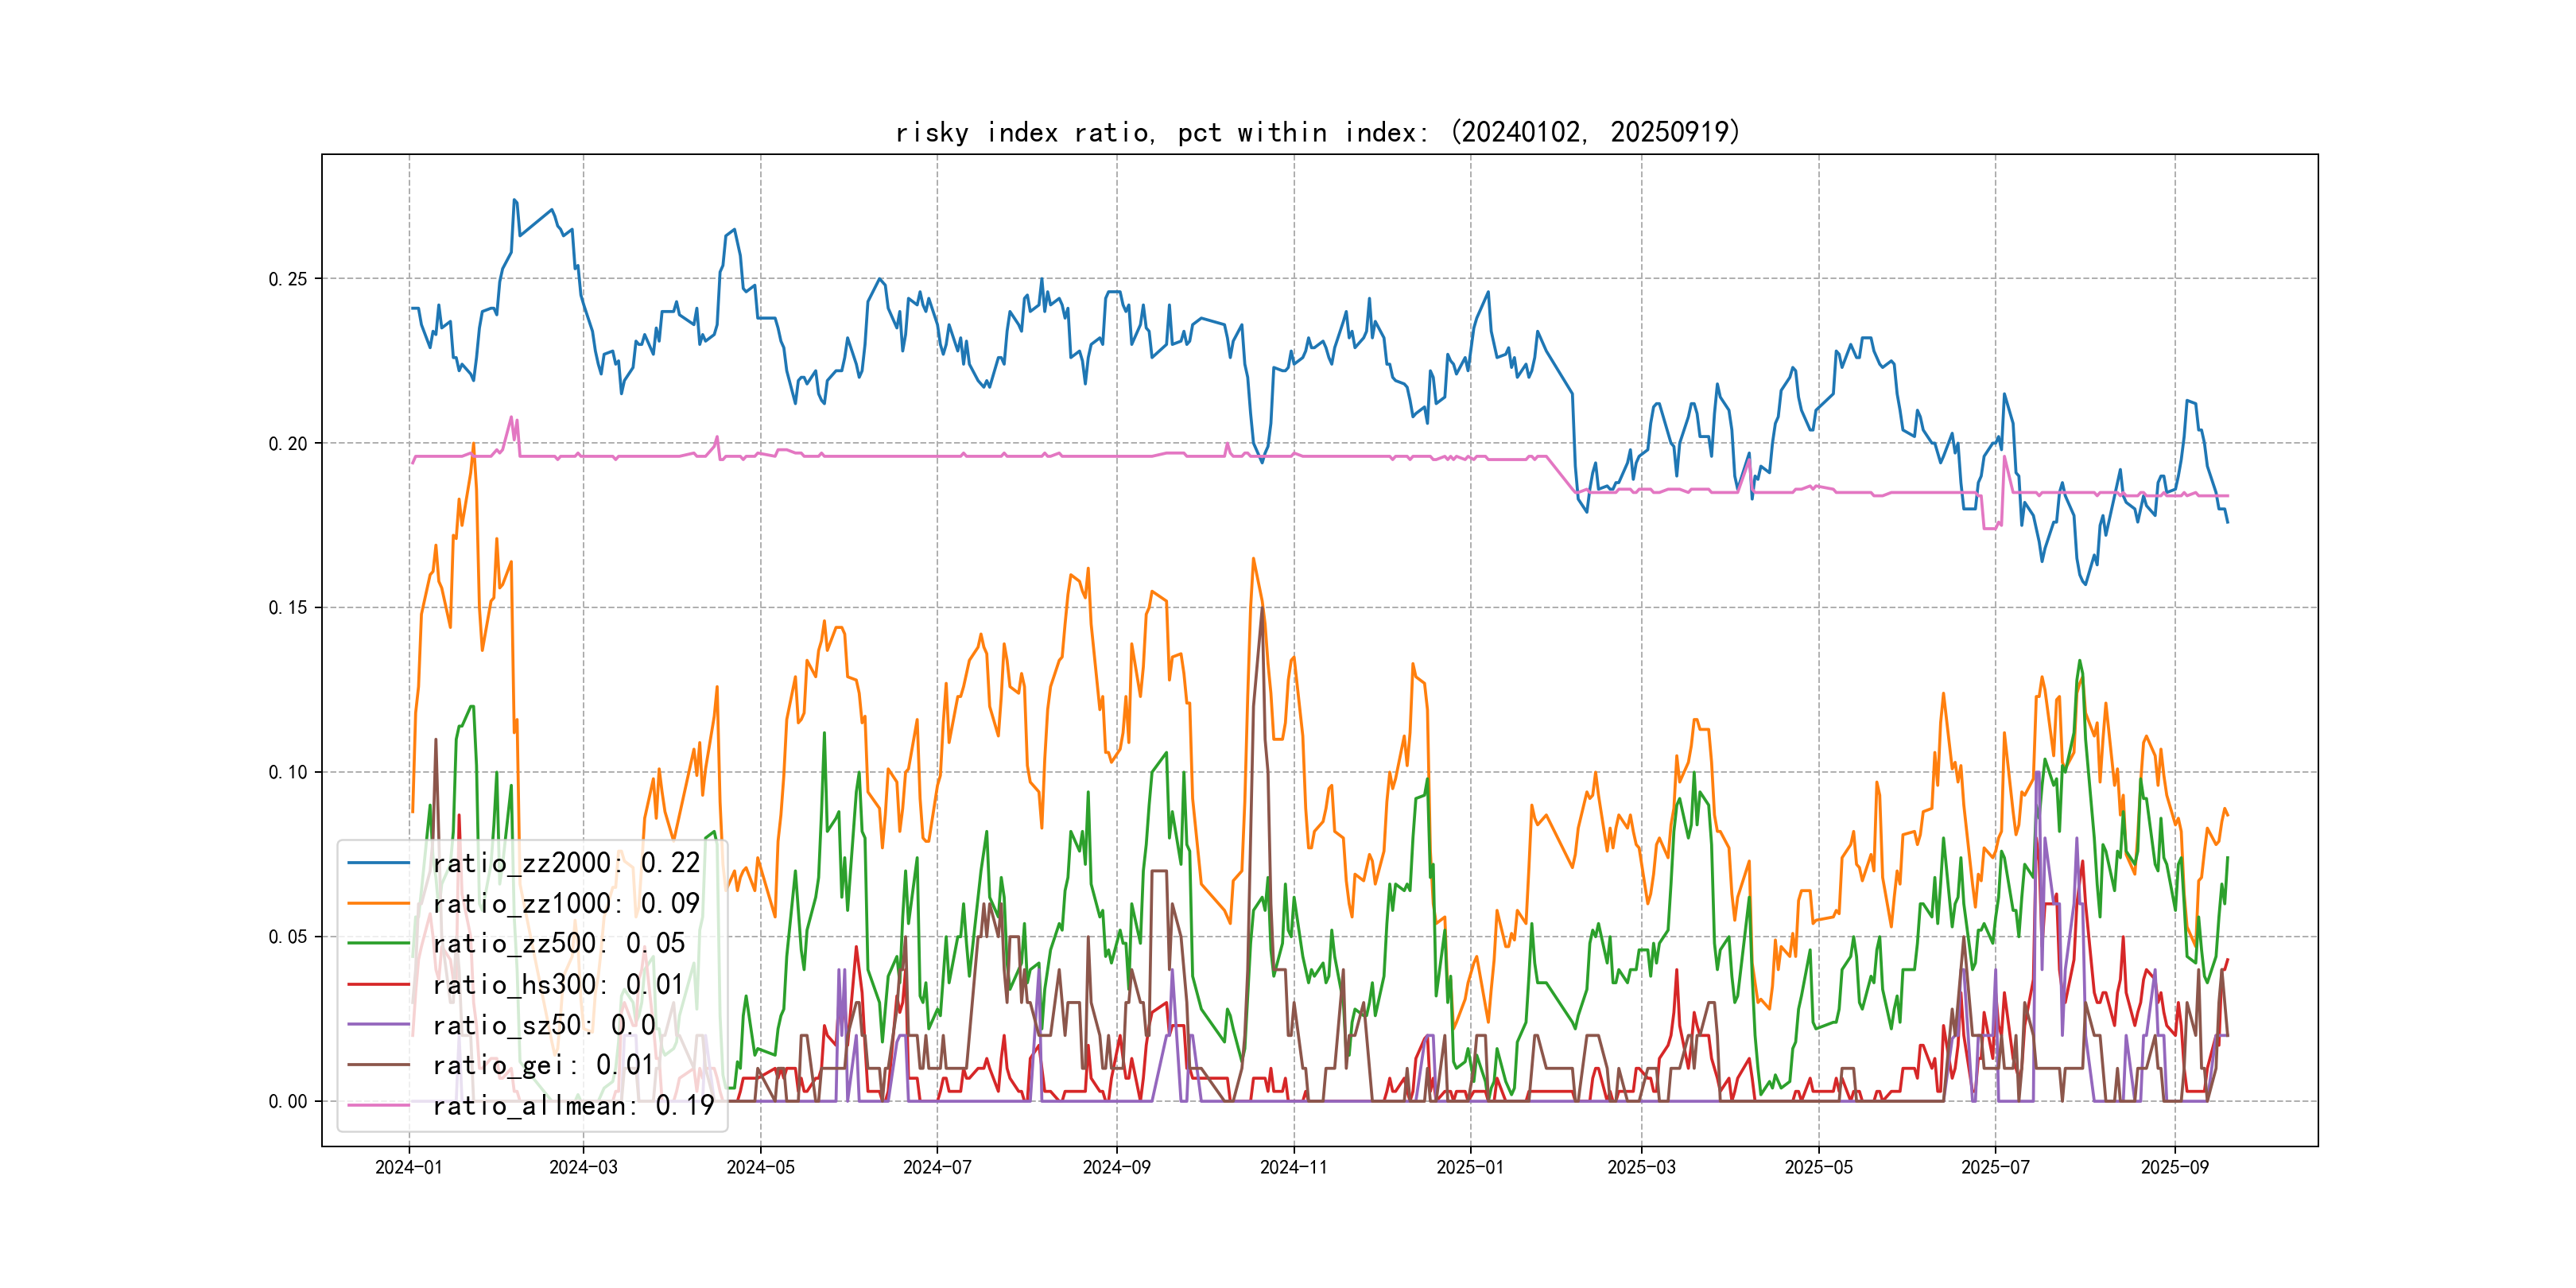Click the green legend line swatch
Screen dimensions: 2576x1288
click(378, 943)
